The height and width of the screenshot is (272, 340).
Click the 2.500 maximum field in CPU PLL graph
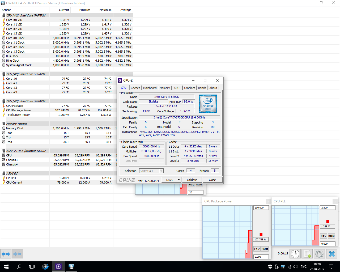click(328, 208)
